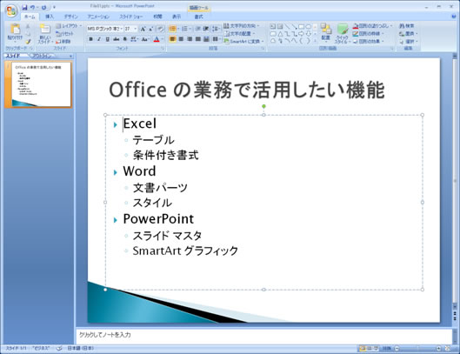The width and height of the screenshot is (460, 354).
Task: Fit the slide to the current window
Action: (448, 349)
